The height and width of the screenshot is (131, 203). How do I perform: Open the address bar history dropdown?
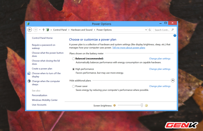pos(146,30)
